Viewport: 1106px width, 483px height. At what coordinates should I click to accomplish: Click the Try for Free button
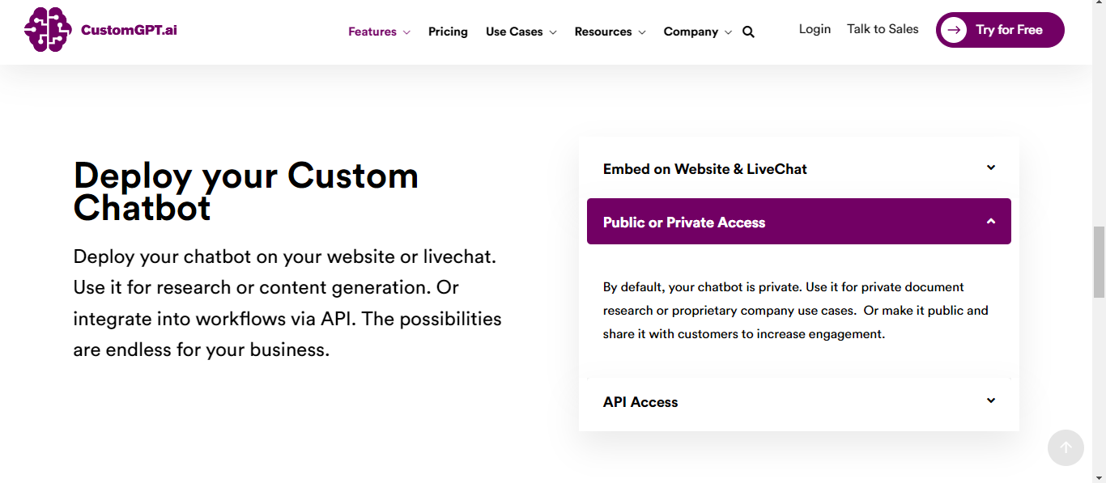[x=999, y=30]
